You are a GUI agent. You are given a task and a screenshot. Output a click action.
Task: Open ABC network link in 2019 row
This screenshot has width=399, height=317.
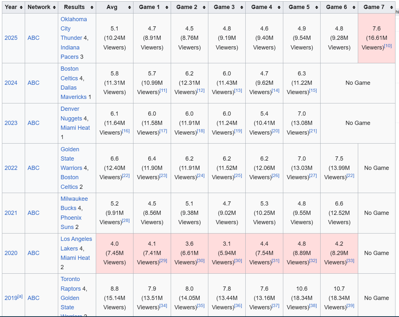click(x=33, y=298)
